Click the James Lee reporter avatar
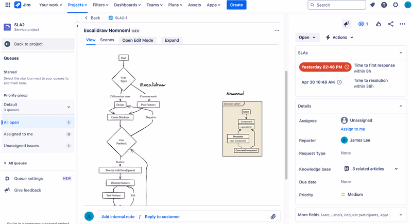Screen dimensions: 412x224 pyautogui.click(x=344, y=140)
